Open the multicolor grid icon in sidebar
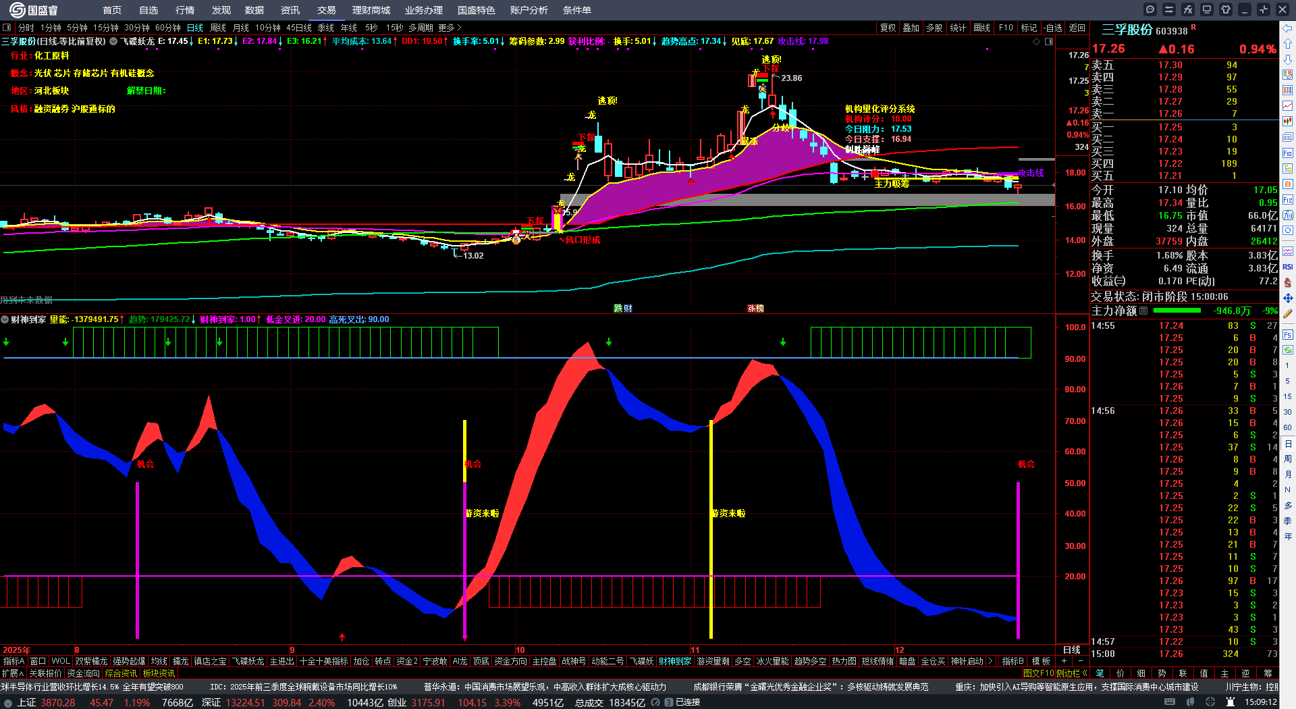 [x=1288, y=90]
